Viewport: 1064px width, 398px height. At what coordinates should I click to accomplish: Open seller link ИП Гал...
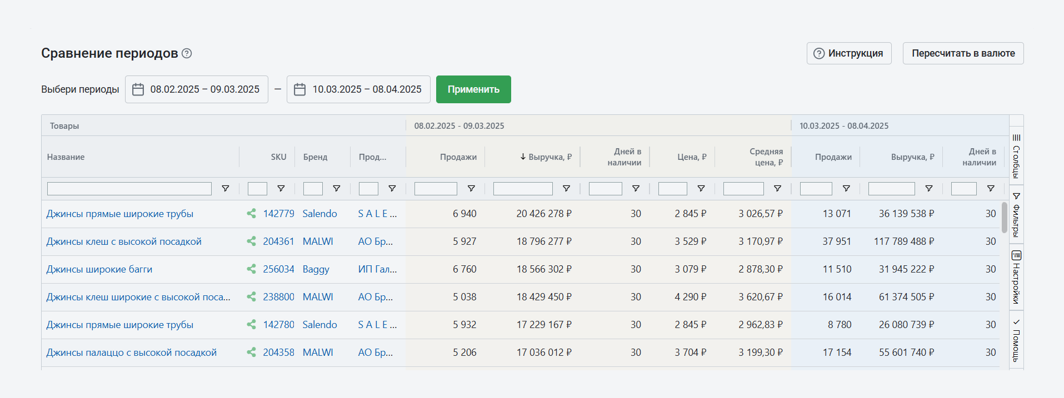378,269
